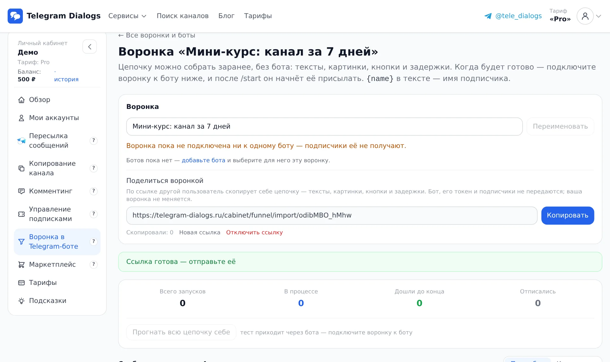The width and height of the screenshot is (610, 362).
Task: Click the home icon next to Обзор
Action: [x=21, y=100]
